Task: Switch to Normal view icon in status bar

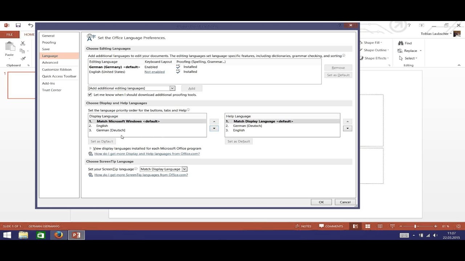Action: point(355,226)
